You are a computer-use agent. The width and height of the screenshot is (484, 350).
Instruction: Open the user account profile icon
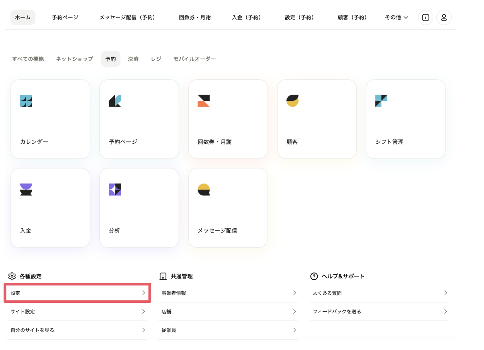(x=444, y=17)
